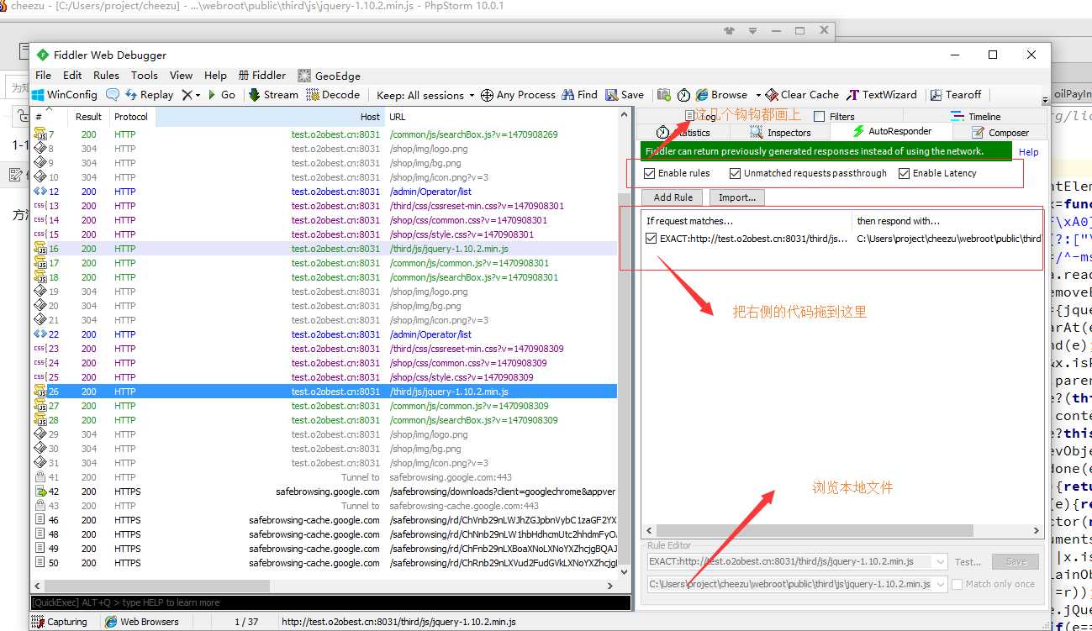Select session 16 for /third/js/jquery-1.10.2.min.js
The width and height of the screenshot is (1092, 631).
tap(324, 249)
